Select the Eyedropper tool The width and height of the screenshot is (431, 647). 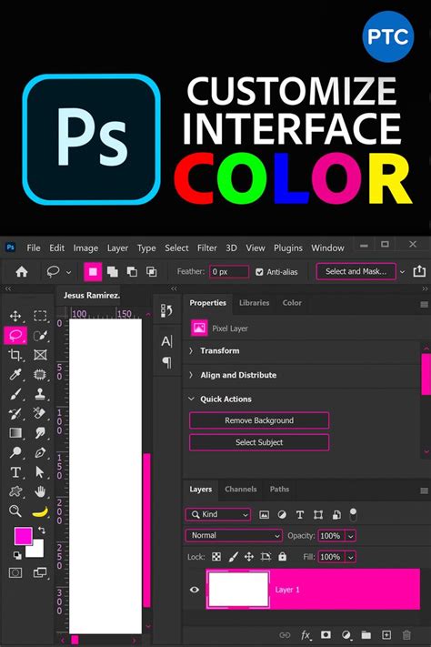tap(15, 374)
